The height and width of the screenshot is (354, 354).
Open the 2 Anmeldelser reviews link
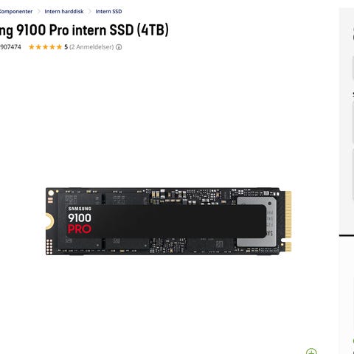point(91,47)
